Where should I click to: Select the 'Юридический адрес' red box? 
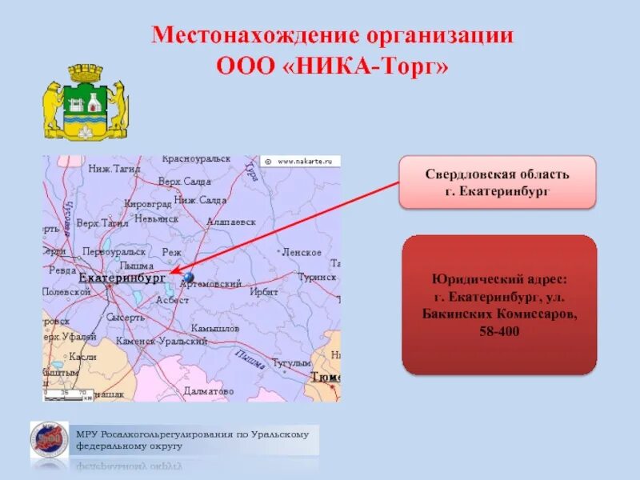click(x=499, y=305)
